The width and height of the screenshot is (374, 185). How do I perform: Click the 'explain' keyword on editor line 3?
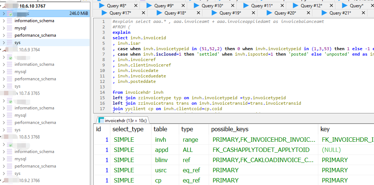click(121, 32)
